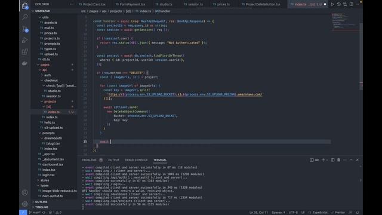The width and height of the screenshot is (382, 215).
Task: Open S3 amazonaws URL link in code
Action: coord(185,94)
